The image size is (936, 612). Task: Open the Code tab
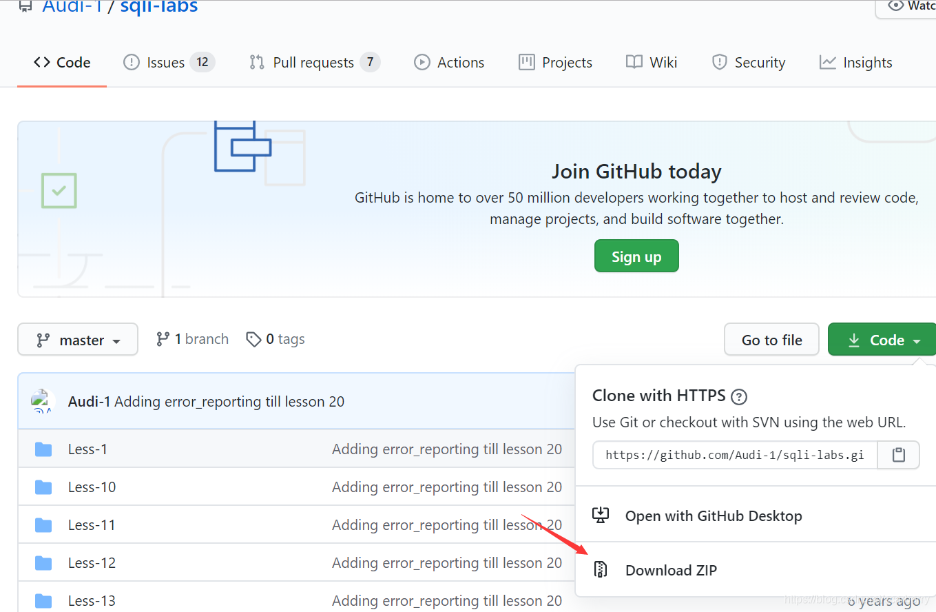click(62, 63)
